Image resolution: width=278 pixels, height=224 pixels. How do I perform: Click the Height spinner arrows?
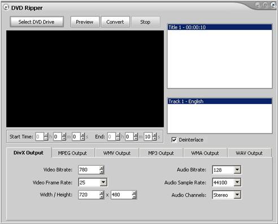134,195
